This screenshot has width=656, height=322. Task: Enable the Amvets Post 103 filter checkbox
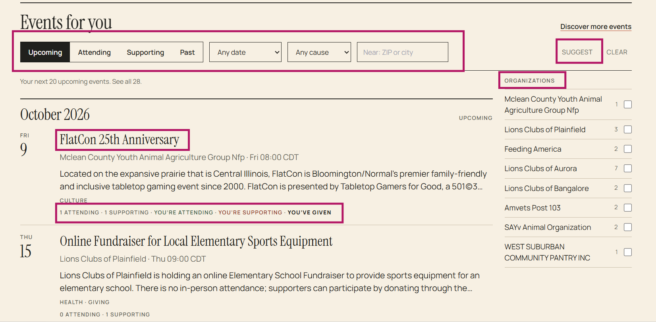[x=628, y=208]
